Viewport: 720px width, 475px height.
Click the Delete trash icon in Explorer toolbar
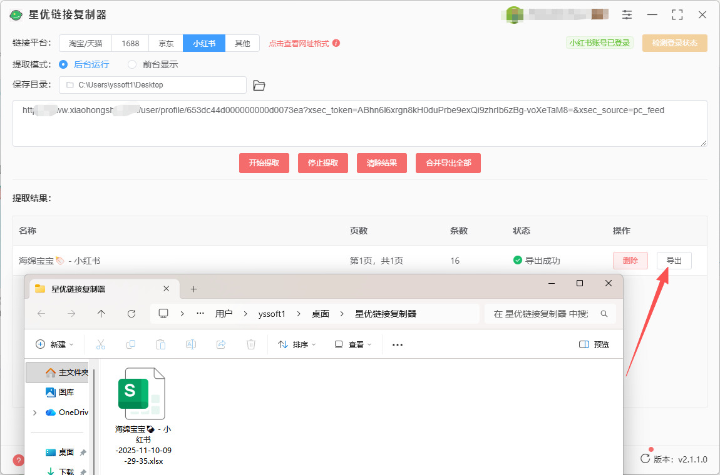pos(250,344)
